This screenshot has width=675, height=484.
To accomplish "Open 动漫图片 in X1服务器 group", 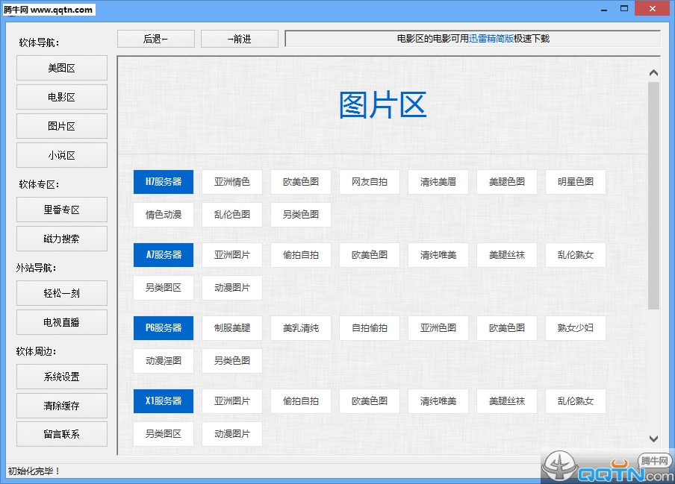I will pyautogui.click(x=232, y=434).
